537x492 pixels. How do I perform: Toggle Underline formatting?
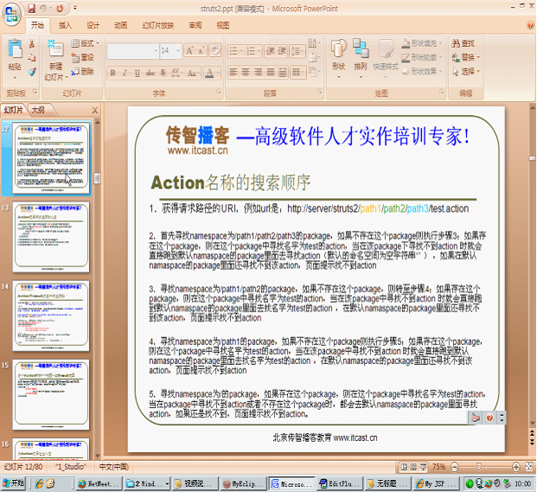137,73
